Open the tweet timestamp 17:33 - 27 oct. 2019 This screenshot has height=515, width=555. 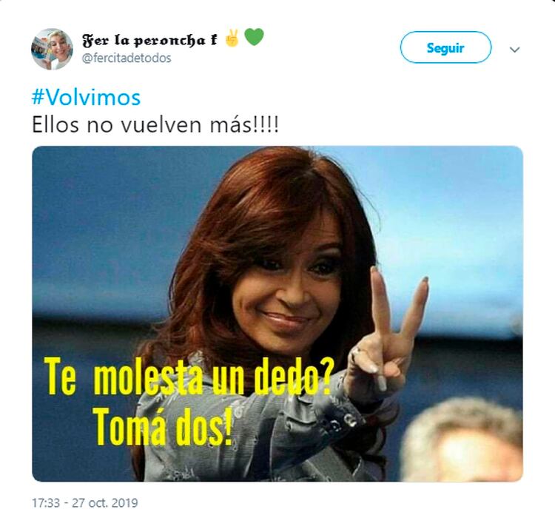tap(85, 502)
